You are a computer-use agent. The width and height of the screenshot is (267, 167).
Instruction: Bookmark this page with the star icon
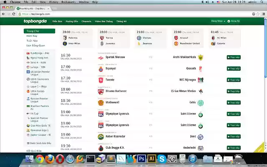[258, 14]
